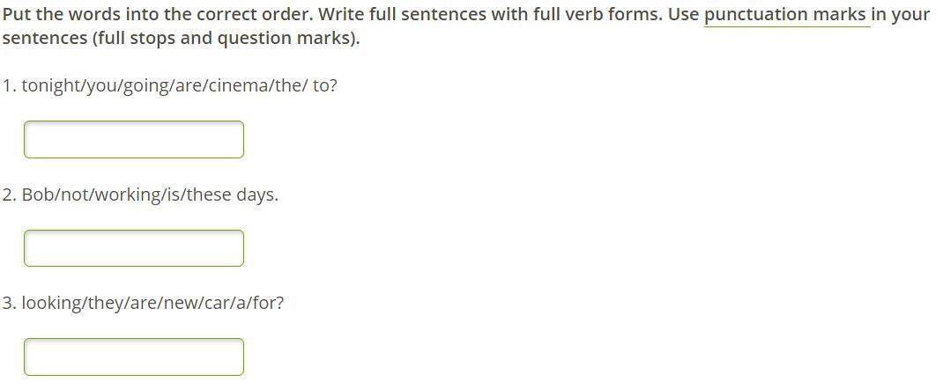Click the word "car" in question 3
The image size is (943, 389).
tap(229, 303)
